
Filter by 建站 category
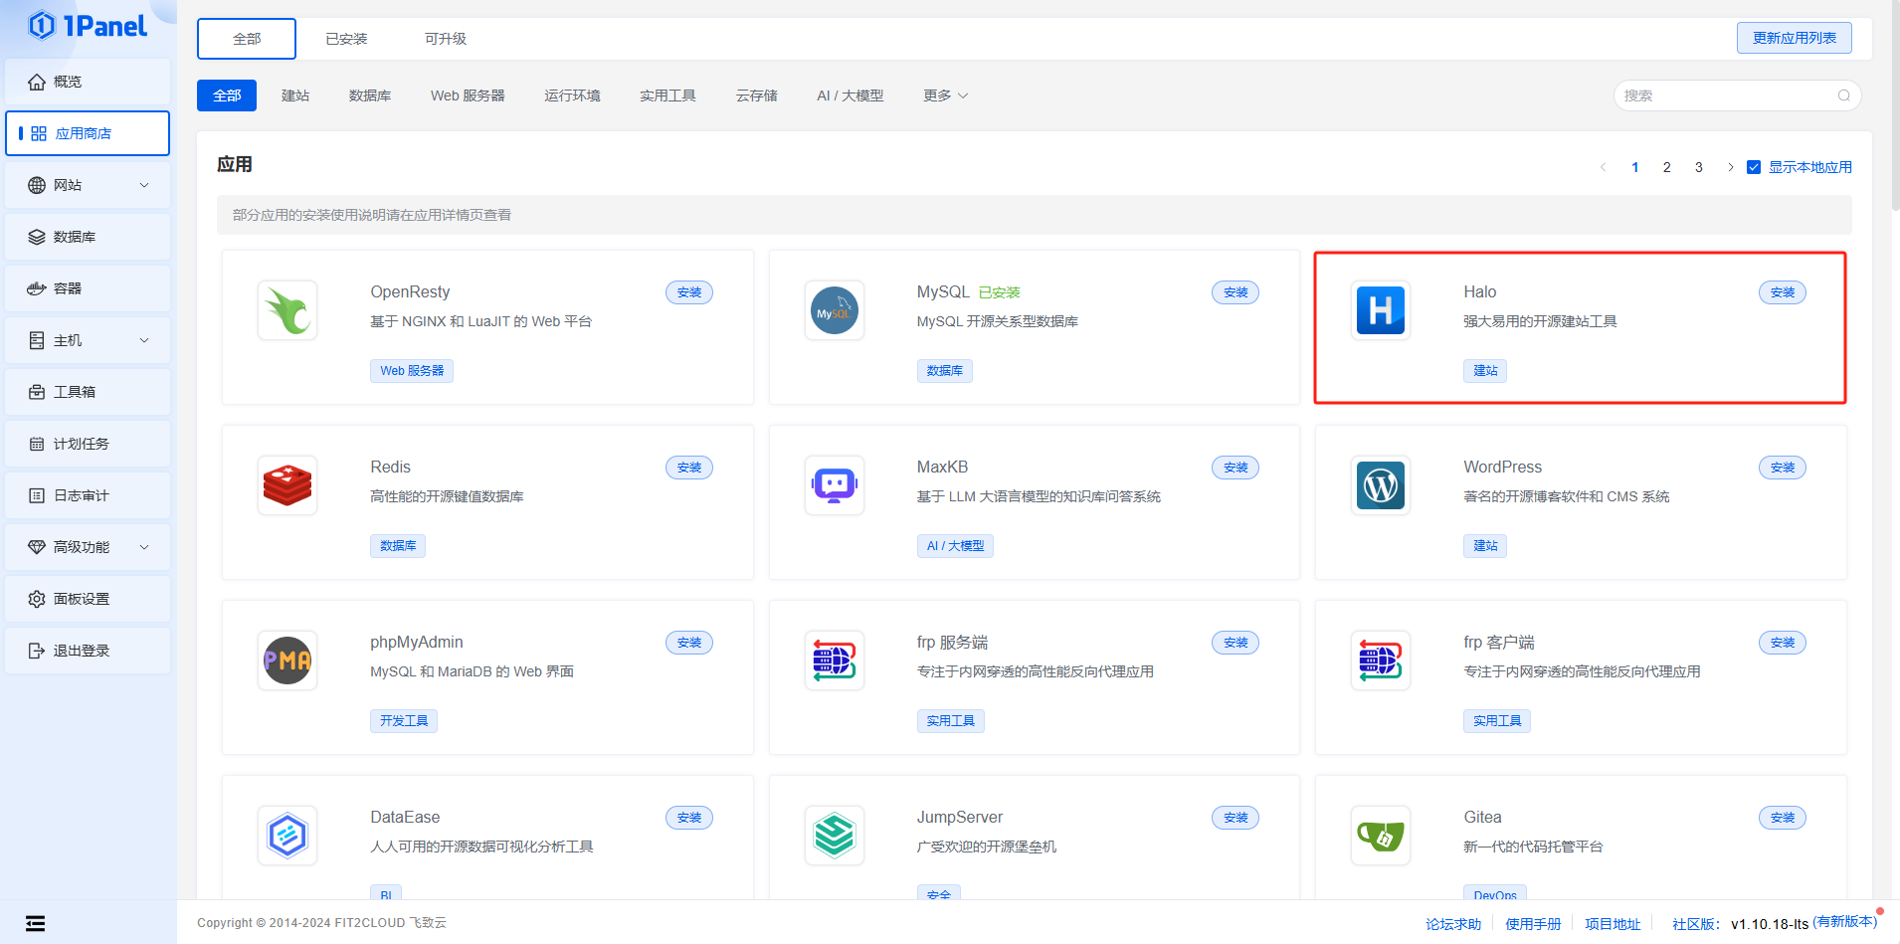tap(295, 95)
